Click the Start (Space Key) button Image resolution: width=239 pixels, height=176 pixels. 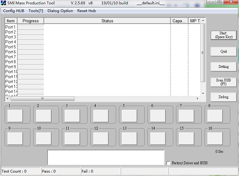[x=223, y=35]
